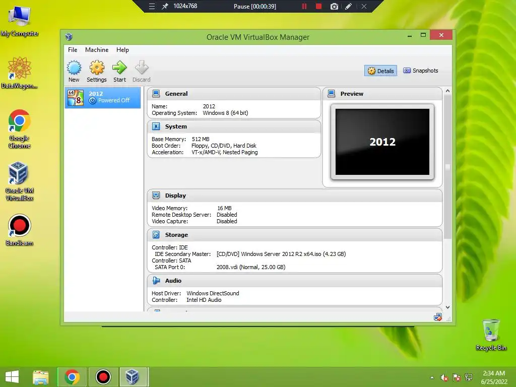Pause recording with red pause button
Screen dimensions: 516x387
click(x=304, y=6)
